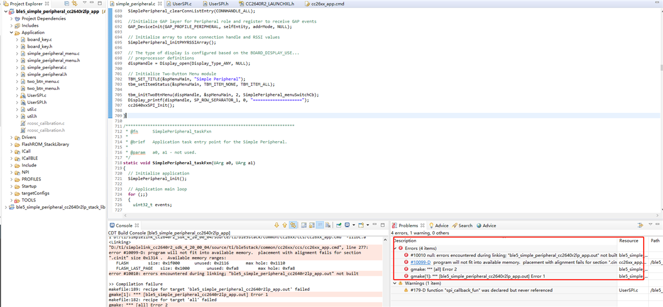663x307 pixels.
Task: Toggle highlighted console icon beside error arrows
Action: click(x=293, y=225)
